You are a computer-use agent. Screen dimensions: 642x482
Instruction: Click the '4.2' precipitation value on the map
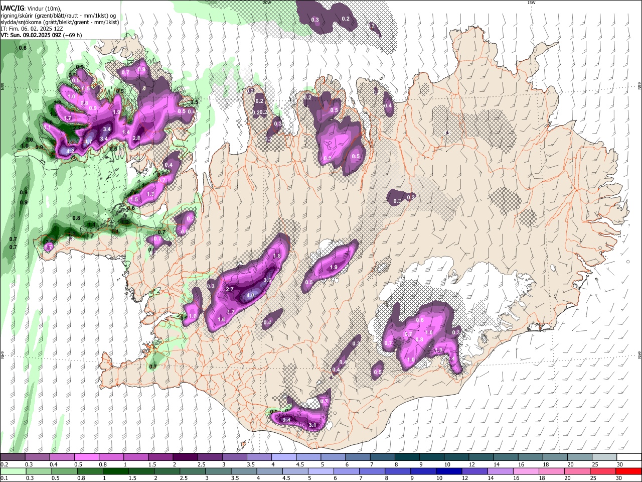coord(70,151)
